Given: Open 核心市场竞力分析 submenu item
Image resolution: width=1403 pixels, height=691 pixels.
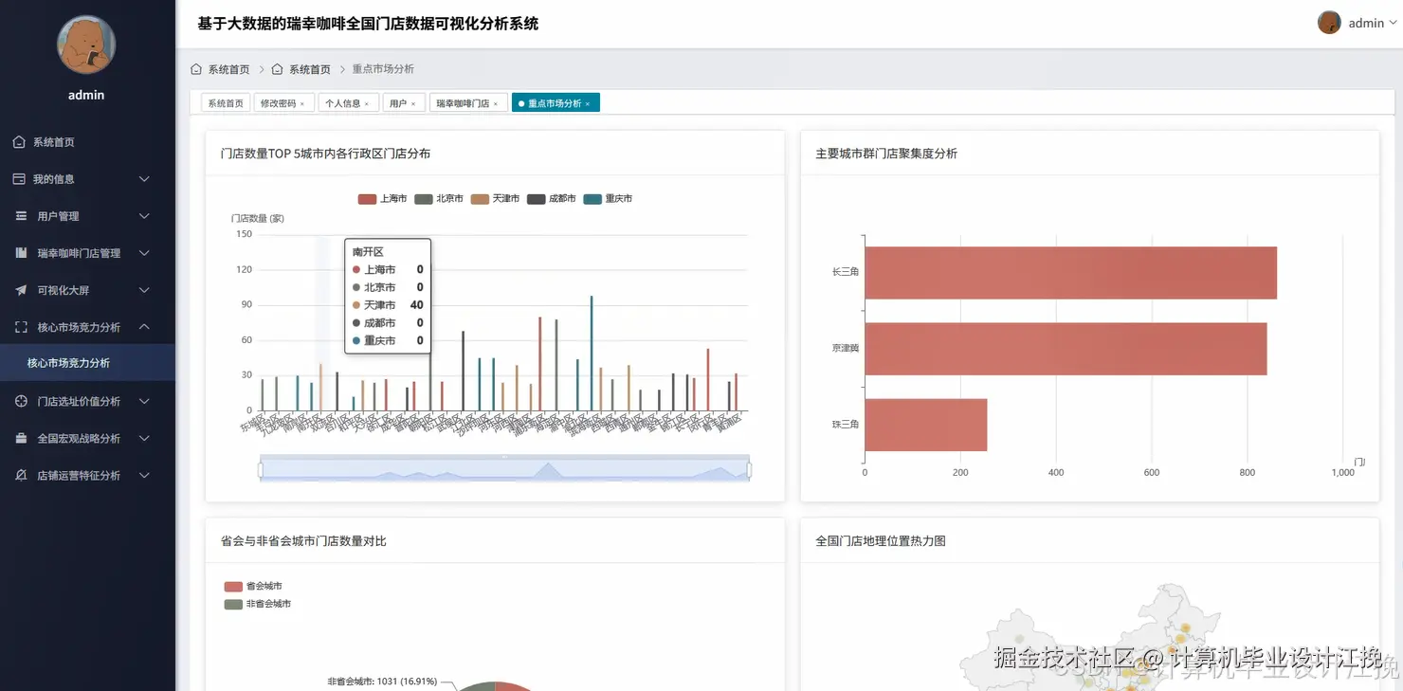Looking at the screenshot, I should coord(87,363).
